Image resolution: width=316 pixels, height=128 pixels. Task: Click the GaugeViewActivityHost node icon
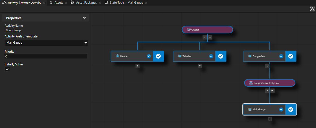(x=251, y=83)
